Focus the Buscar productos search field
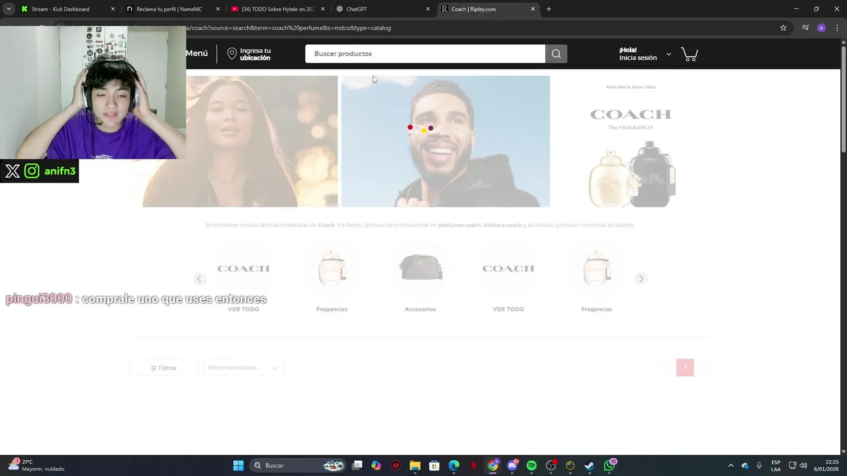The height and width of the screenshot is (476, 847). coord(425,54)
